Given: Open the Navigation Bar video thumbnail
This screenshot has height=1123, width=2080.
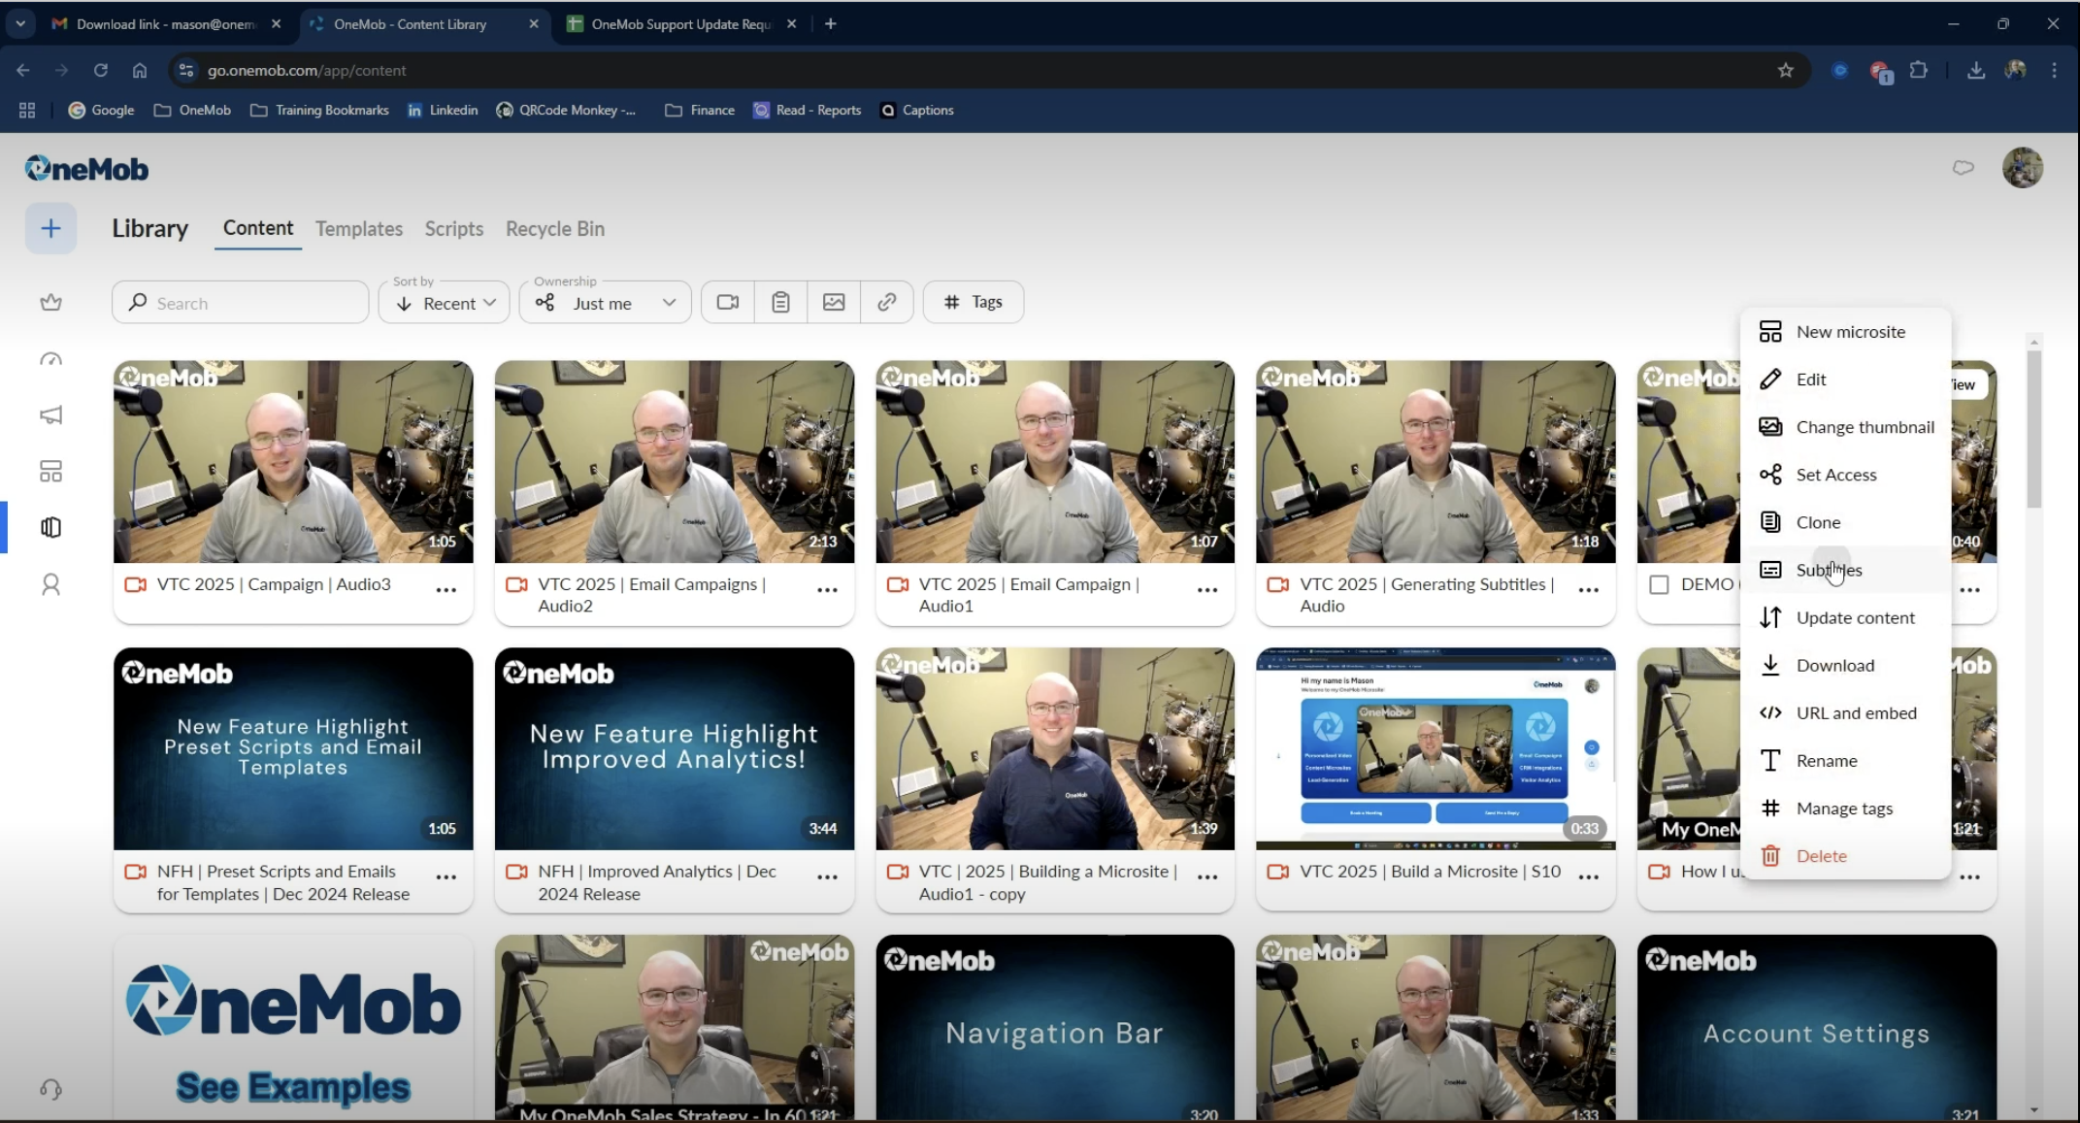Looking at the screenshot, I should tap(1055, 1028).
